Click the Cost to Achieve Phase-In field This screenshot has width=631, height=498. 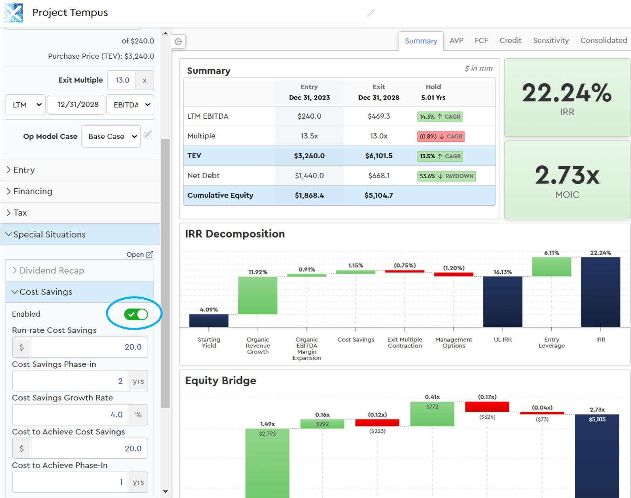tap(71, 482)
